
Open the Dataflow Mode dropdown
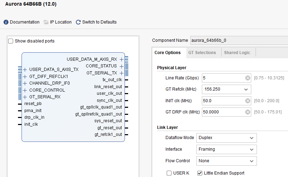(226, 138)
